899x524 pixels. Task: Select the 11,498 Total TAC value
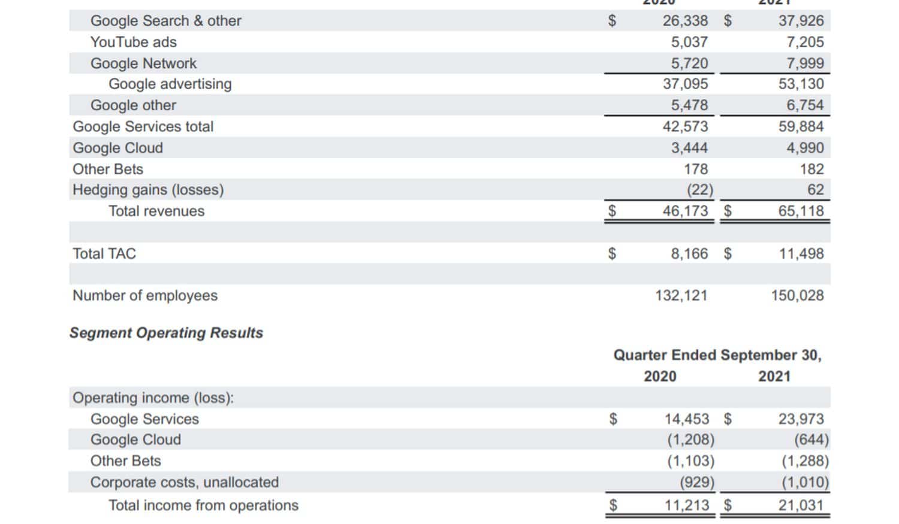[x=801, y=253]
